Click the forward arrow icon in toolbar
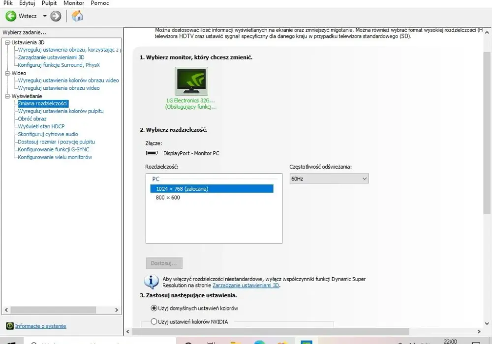This screenshot has width=492, height=344. tap(56, 16)
